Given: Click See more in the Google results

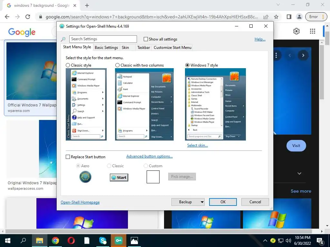Looking at the screenshot, I should (x=301, y=191).
